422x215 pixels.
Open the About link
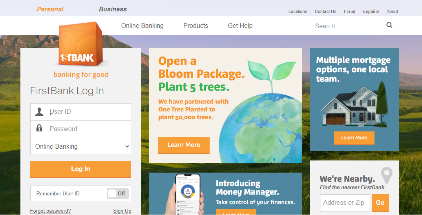click(x=392, y=11)
